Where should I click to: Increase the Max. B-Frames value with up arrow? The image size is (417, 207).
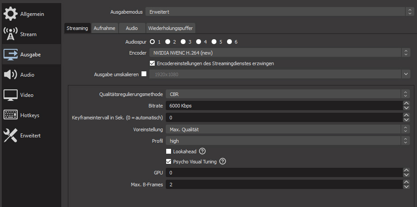point(406,182)
